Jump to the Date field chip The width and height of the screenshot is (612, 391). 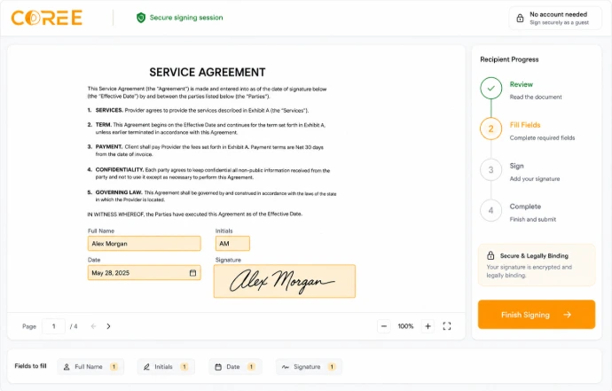tap(235, 367)
